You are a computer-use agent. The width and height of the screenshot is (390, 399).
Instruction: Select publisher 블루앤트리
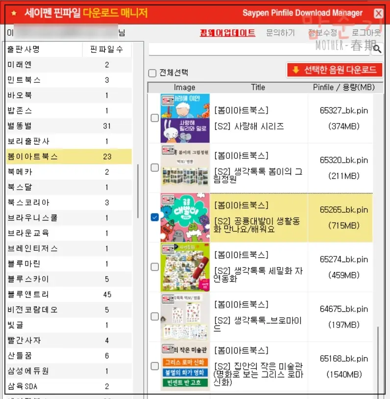[x=69, y=294]
